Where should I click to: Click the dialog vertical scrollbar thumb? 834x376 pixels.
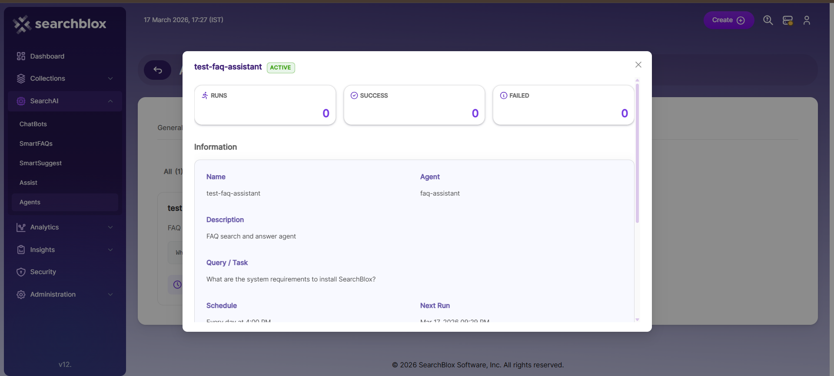(x=637, y=153)
